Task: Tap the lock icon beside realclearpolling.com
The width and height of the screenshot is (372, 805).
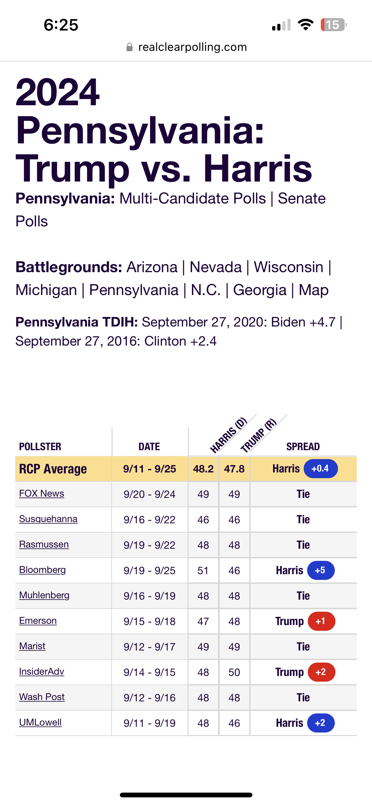Action: 129,47
